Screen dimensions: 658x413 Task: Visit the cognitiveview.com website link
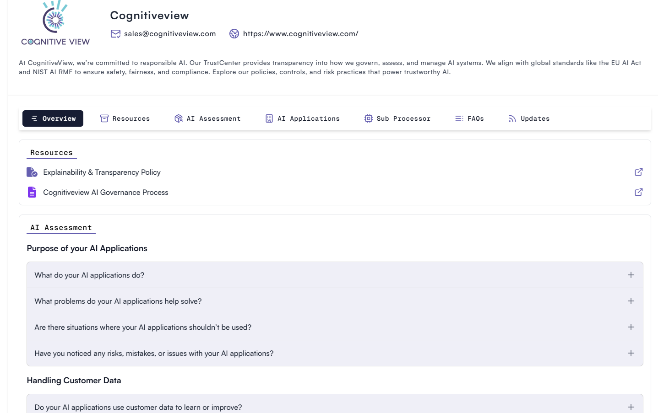point(300,33)
